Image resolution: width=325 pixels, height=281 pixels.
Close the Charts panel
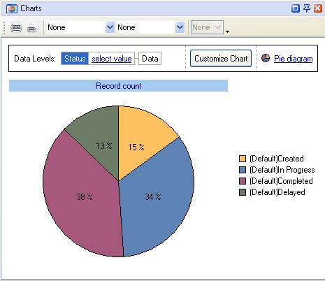click(x=318, y=8)
